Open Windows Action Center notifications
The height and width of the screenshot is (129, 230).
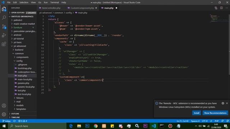(x=226, y=126)
